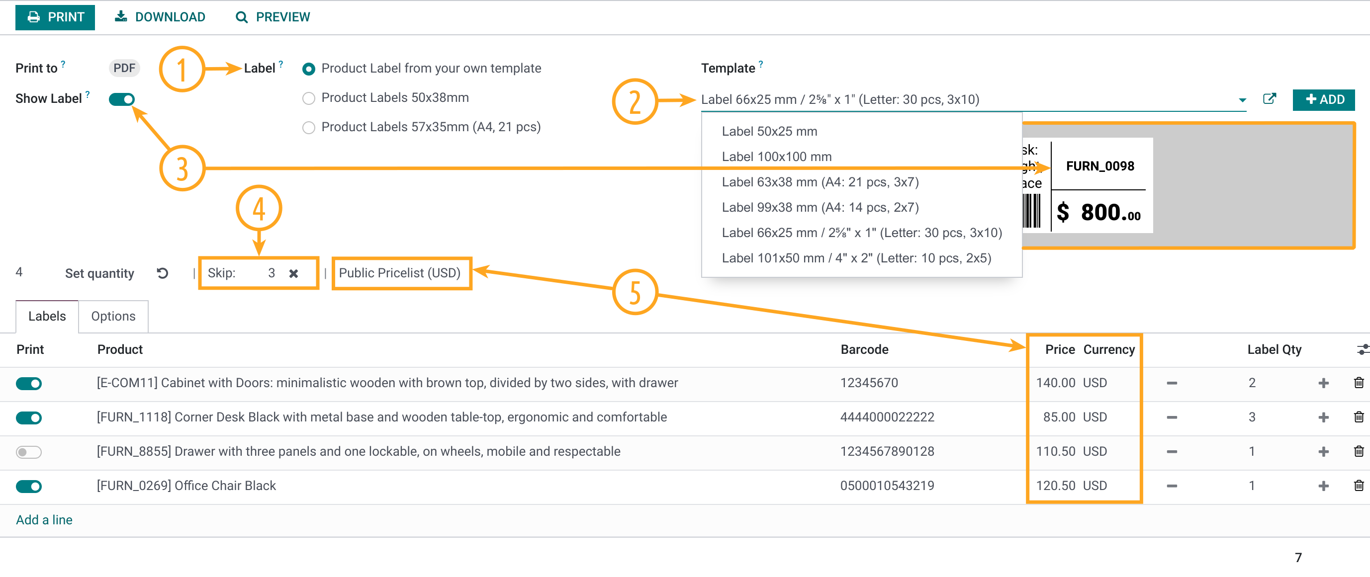1370x577 pixels.
Task: Reset quantity with the undo arrow icon
Action: [163, 273]
